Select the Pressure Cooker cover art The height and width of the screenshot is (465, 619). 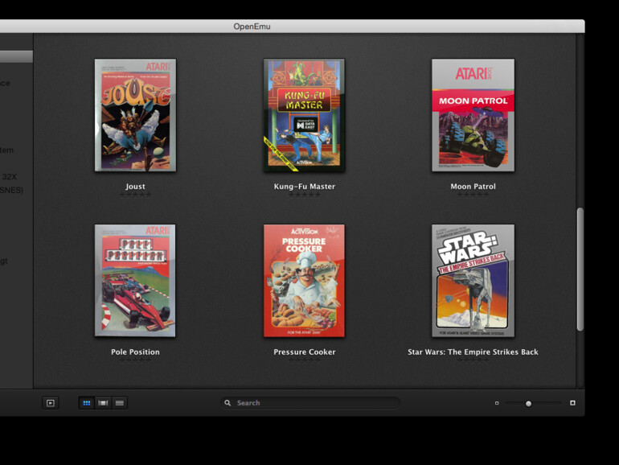pos(304,281)
